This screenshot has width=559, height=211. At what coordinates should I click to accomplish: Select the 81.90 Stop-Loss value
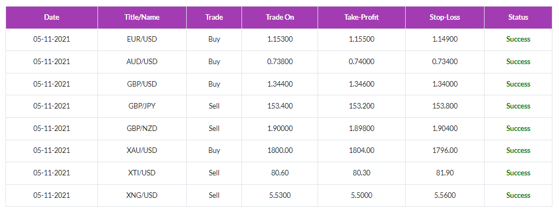click(x=445, y=173)
